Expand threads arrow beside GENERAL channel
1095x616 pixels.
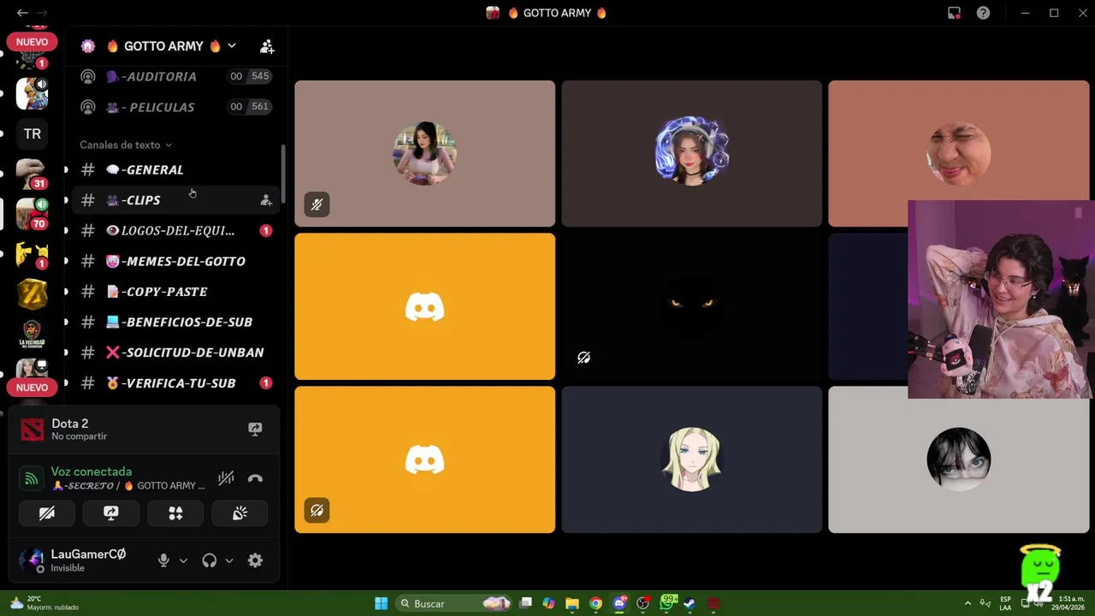[x=66, y=169]
